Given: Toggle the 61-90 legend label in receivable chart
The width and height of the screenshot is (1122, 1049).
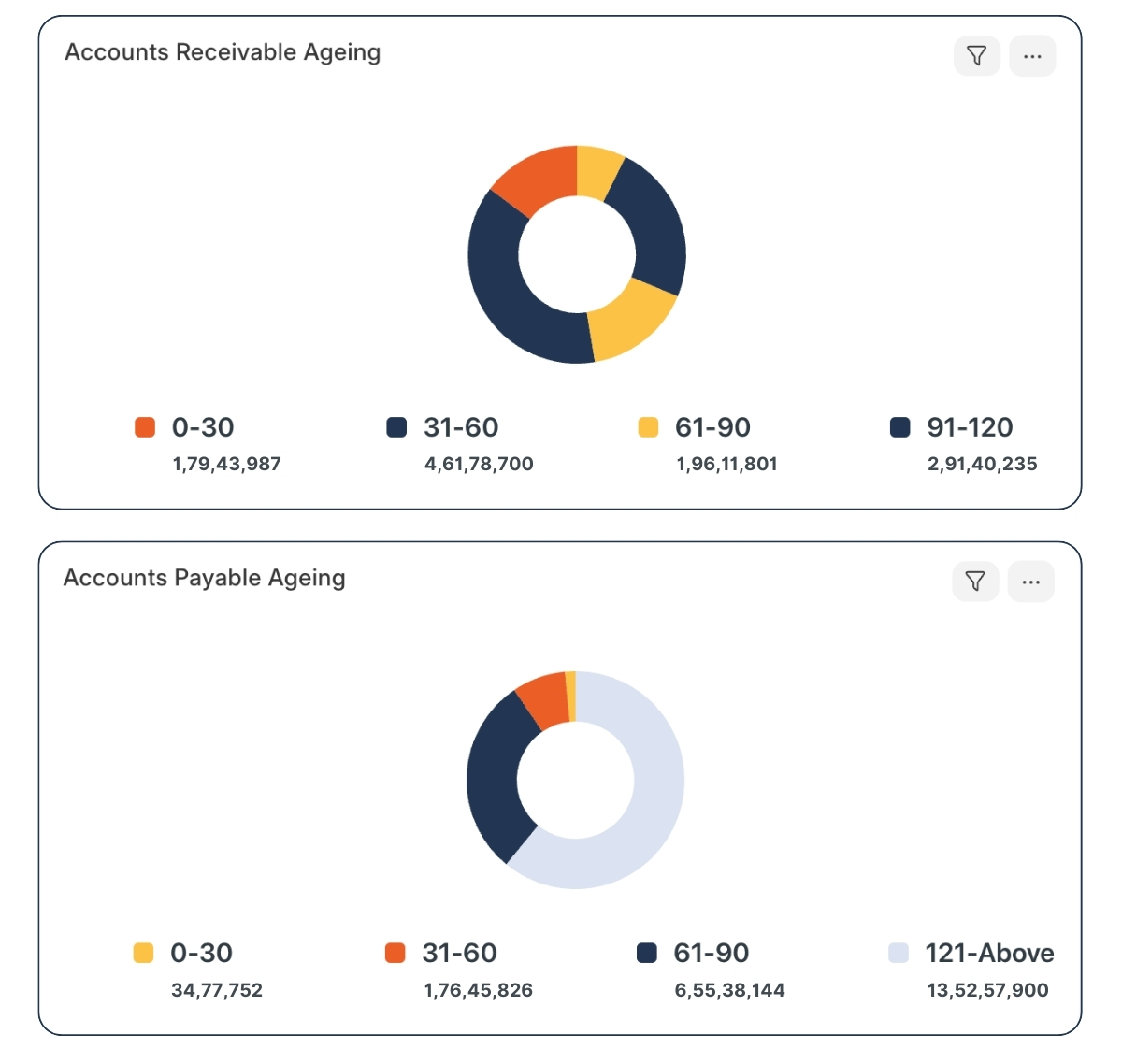Looking at the screenshot, I should coord(712,427).
